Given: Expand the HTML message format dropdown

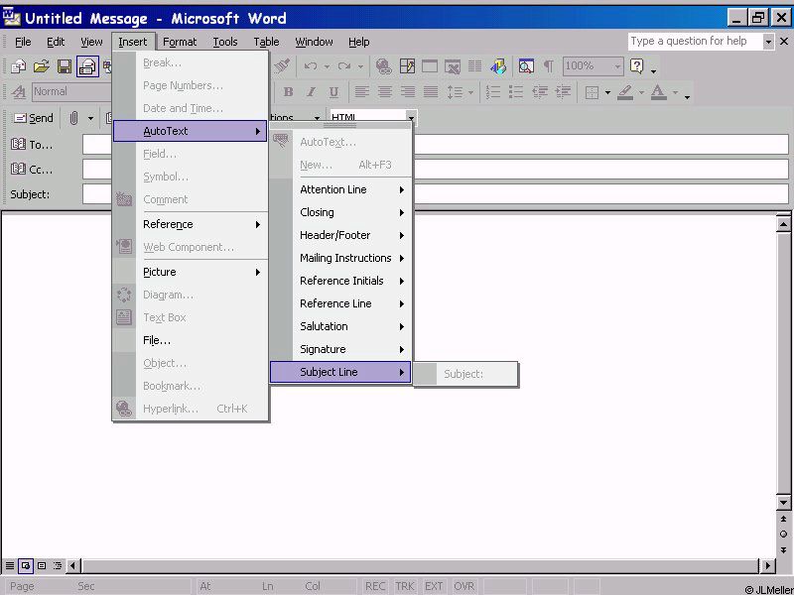Looking at the screenshot, I should [411, 118].
